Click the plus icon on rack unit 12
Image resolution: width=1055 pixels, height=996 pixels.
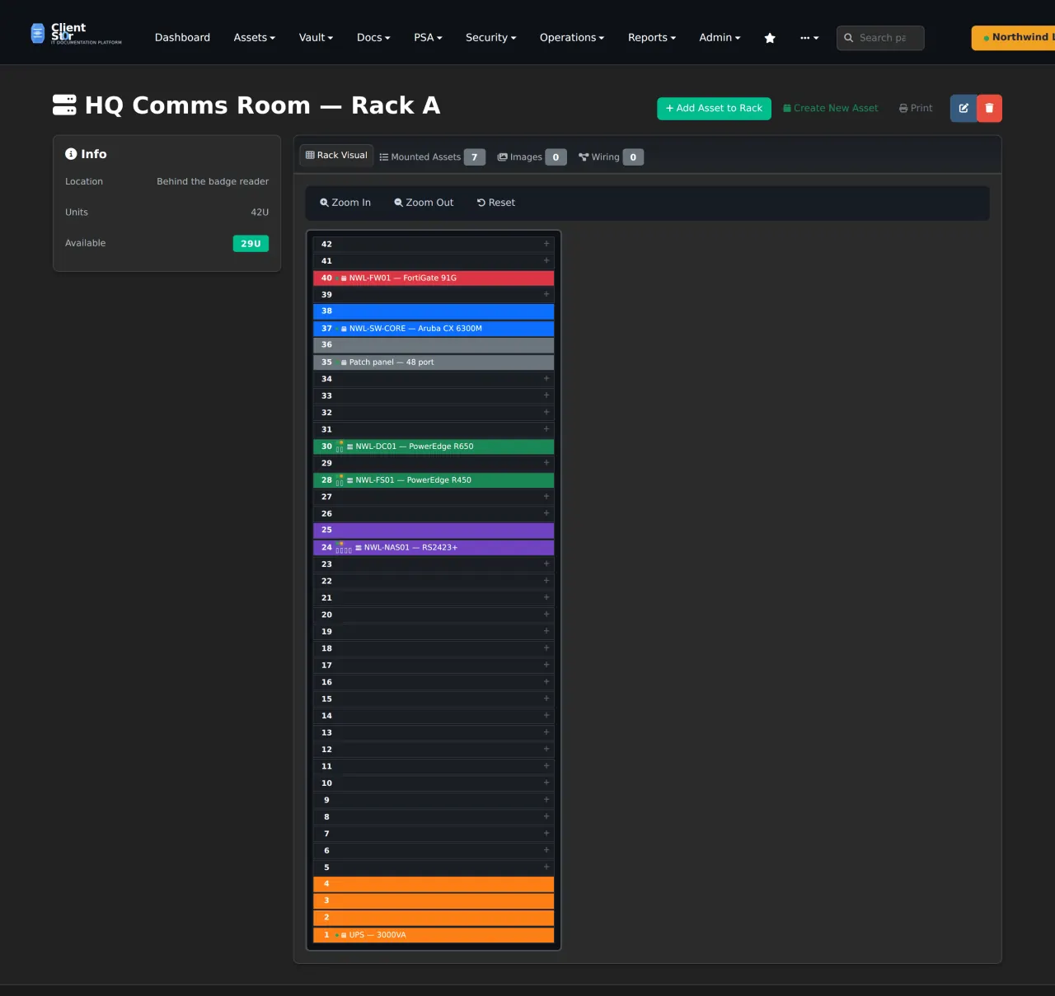tap(546, 749)
